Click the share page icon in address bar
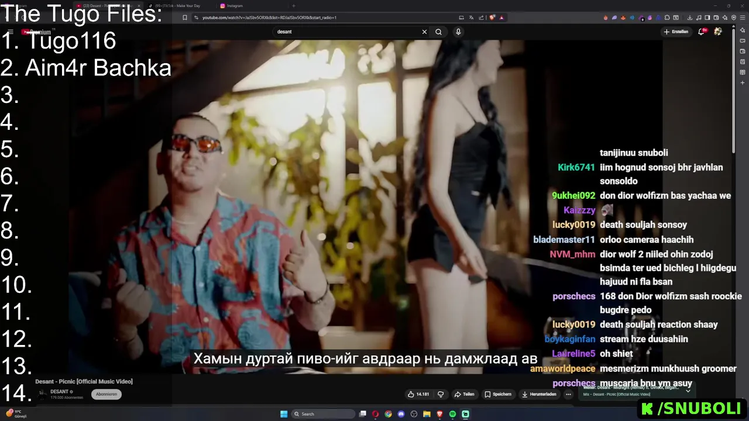The image size is (749, 421). [x=481, y=18]
